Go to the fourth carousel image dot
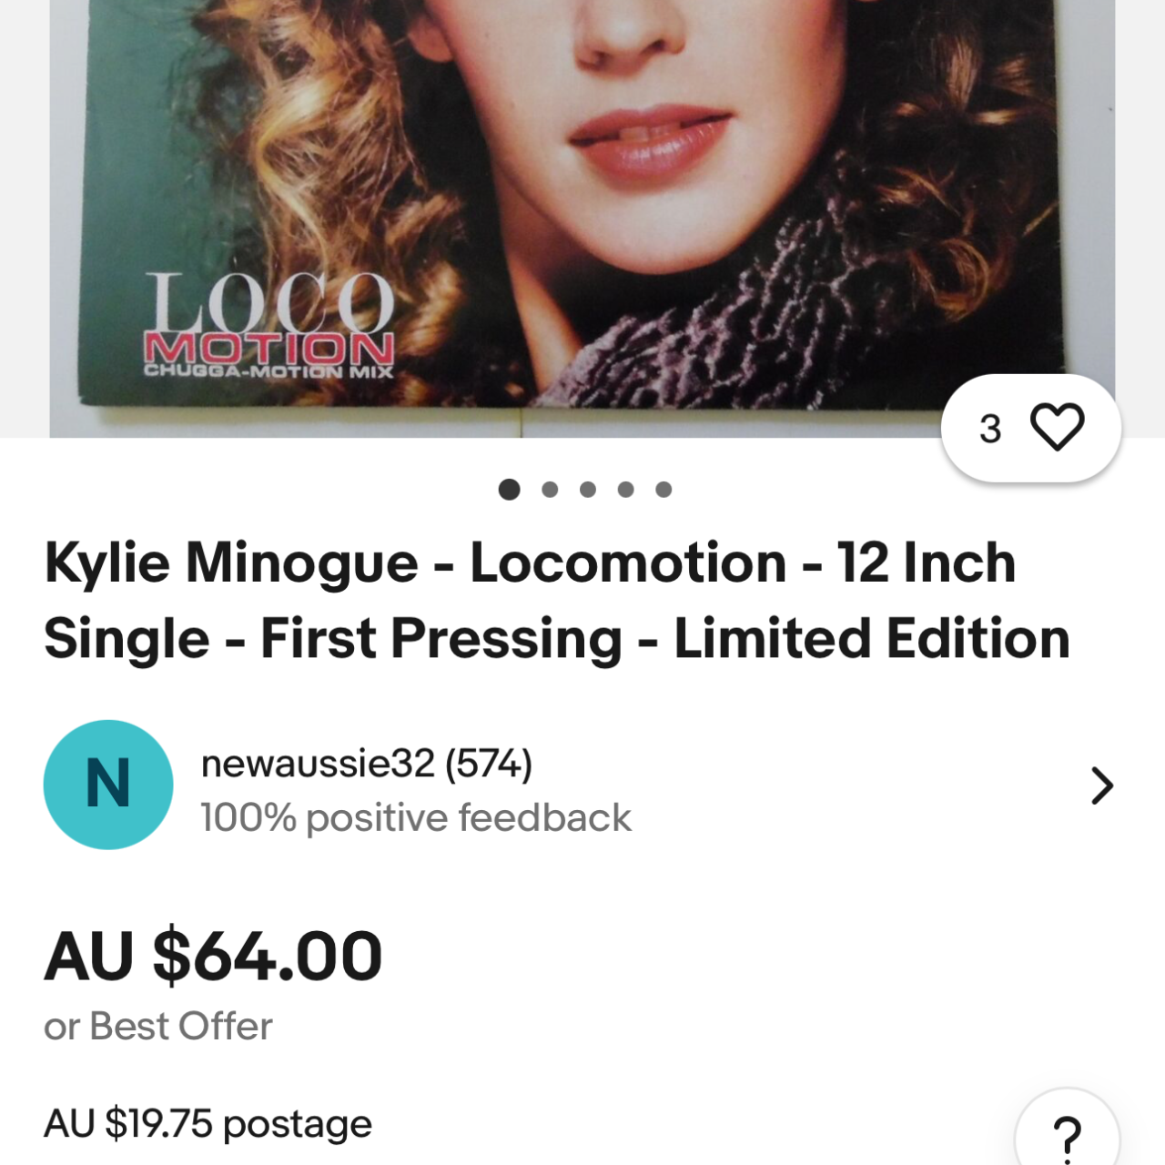This screenshot has width=1165, height=1165. pos(626,490)
